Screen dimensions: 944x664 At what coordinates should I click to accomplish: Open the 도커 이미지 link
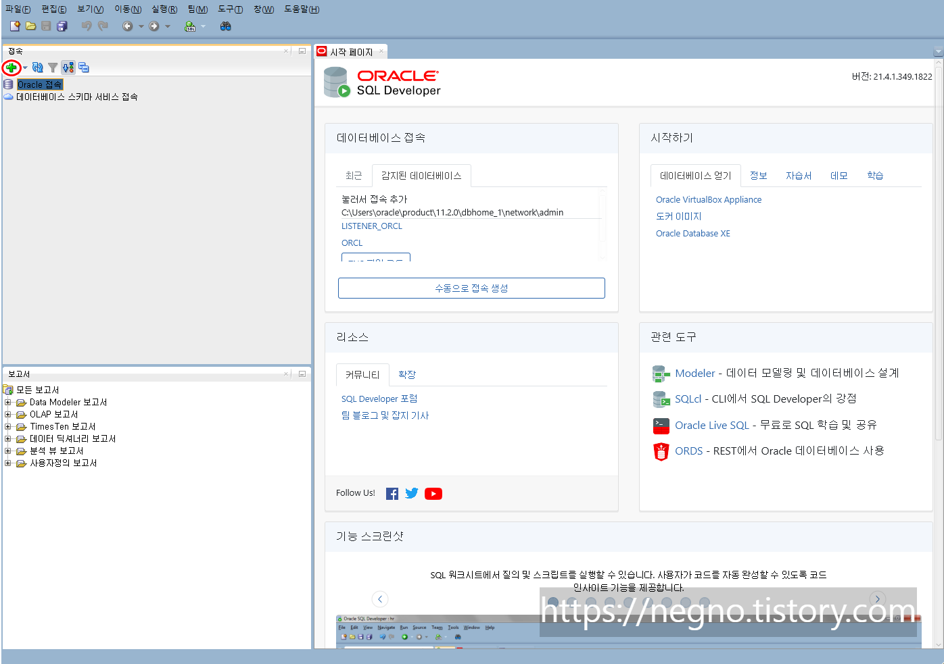[679, 216]
